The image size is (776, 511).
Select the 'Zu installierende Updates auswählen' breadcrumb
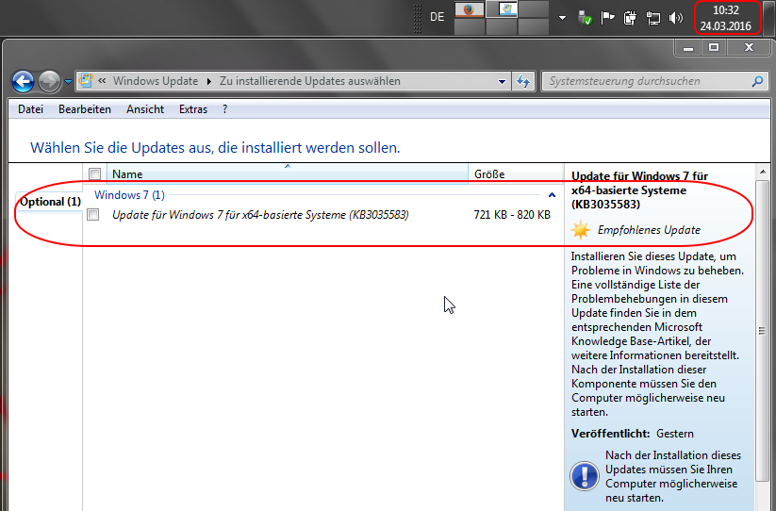310,81
